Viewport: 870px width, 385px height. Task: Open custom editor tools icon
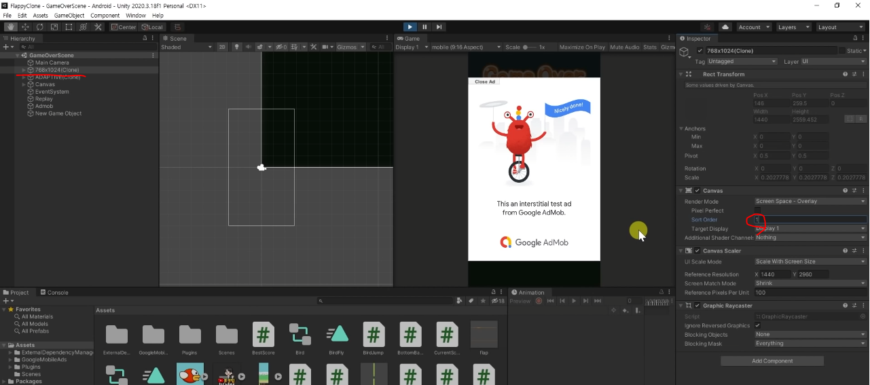(x=98, y=27)
